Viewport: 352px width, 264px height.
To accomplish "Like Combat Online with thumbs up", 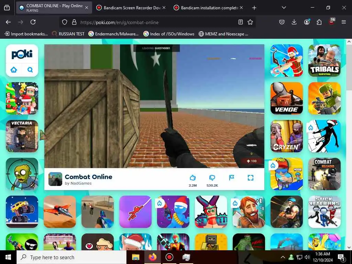I will (192, 178).
